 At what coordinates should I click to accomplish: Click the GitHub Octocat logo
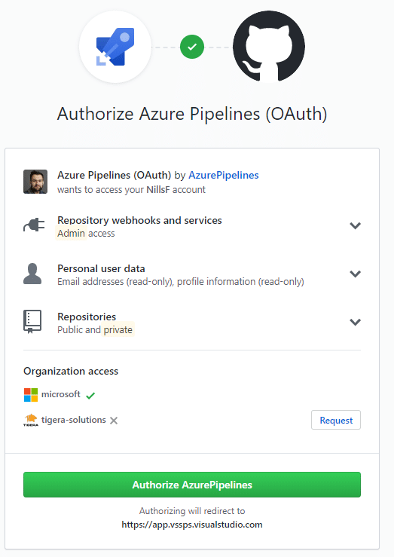(269, 47)
